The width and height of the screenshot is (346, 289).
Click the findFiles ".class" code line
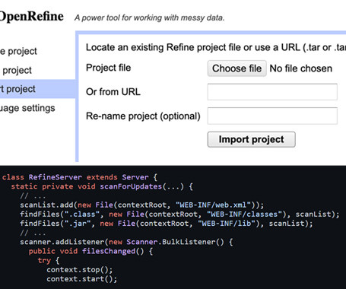(x=179, y=214)
